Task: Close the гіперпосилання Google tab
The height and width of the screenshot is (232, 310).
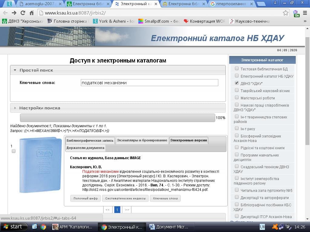Action: [252, 4]
